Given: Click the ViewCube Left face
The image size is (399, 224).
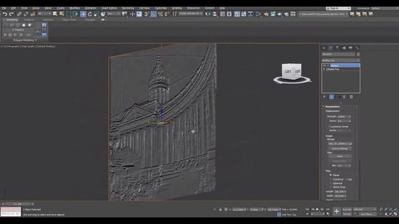Looking at the screenshot, I should [x=288, y=72].
